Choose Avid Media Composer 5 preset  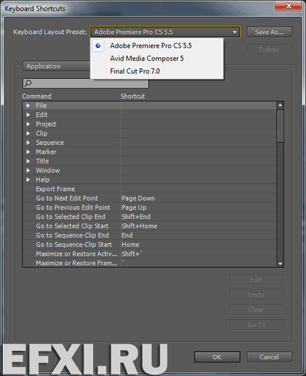(x=157, y=58)
